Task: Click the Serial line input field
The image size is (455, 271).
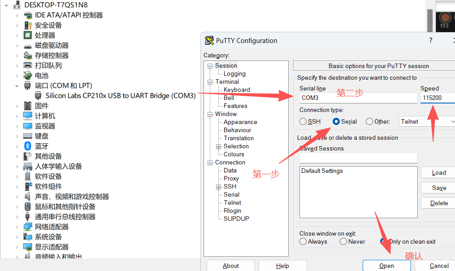Action: pyautogui.click(x=358, y=98)
